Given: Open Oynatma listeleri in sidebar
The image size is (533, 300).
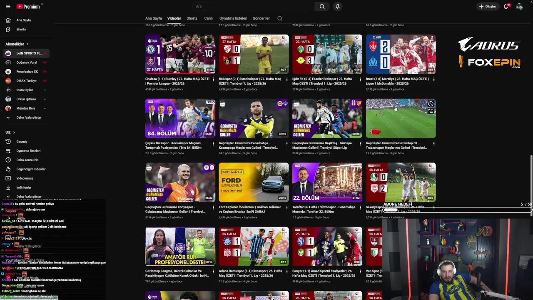Looking at the screenshot, I should pos(26,151).
